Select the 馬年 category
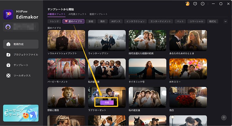Screen dimensions: 232x126 (103, 21)
